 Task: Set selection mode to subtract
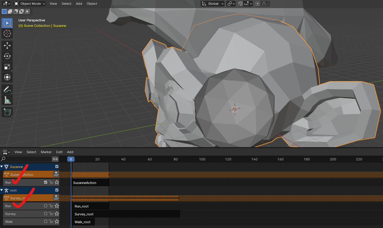(x=16, y=11)
